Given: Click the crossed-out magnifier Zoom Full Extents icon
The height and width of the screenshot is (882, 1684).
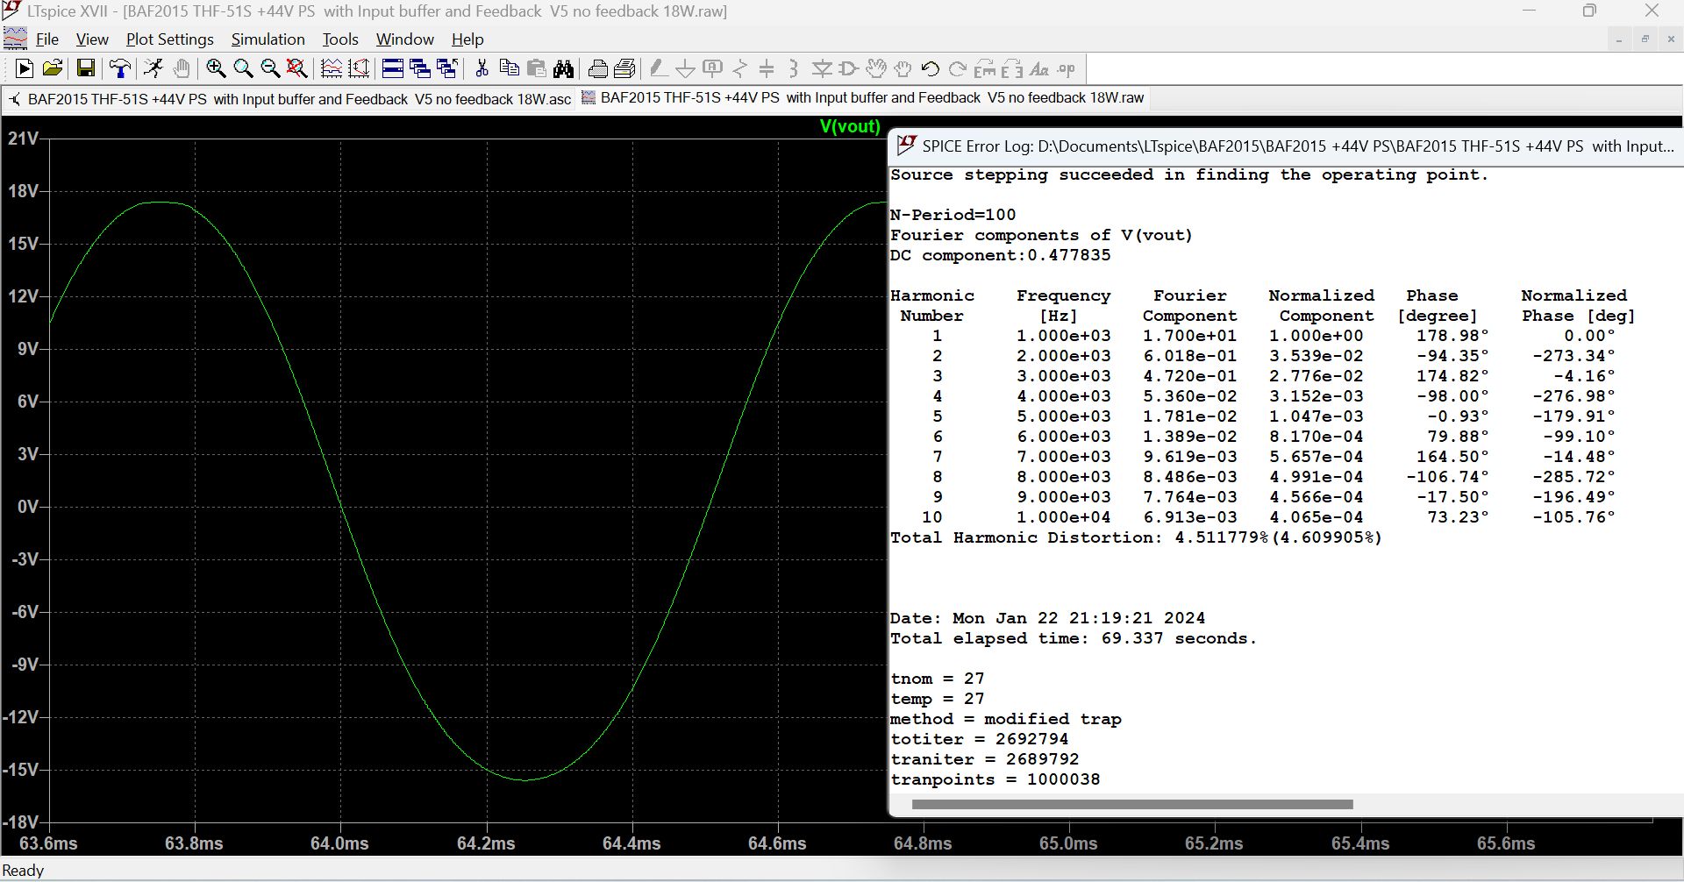Looking at the screenshot, I should (297, 68).
